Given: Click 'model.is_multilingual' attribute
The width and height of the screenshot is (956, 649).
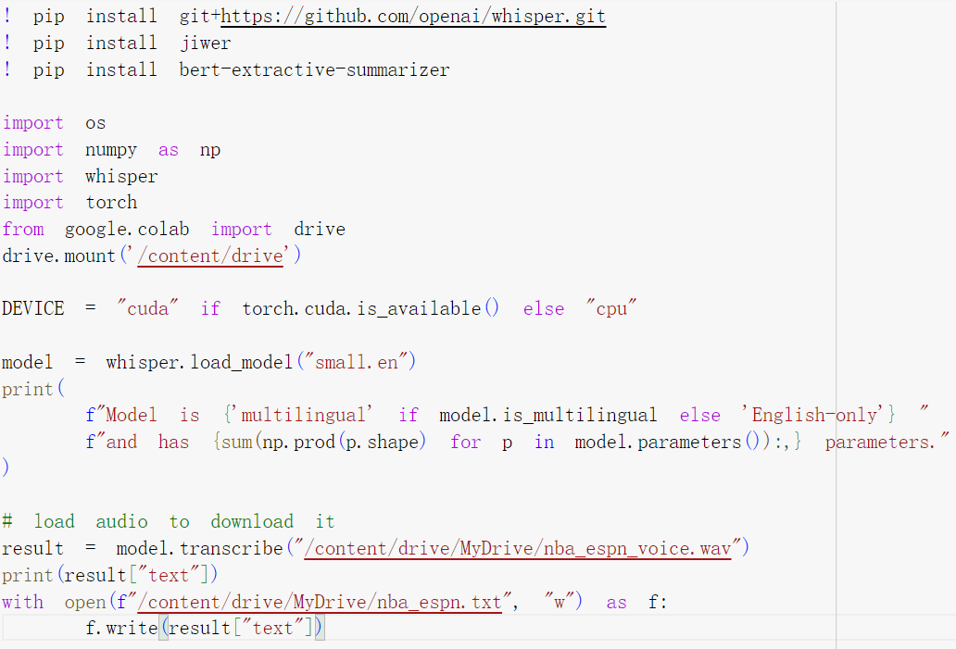Looking at the screenshot, I should click(x=548, y=415).
